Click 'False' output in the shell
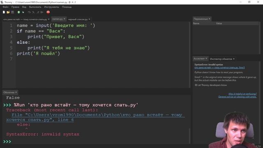The image size is (263, 148). point(13,98)
